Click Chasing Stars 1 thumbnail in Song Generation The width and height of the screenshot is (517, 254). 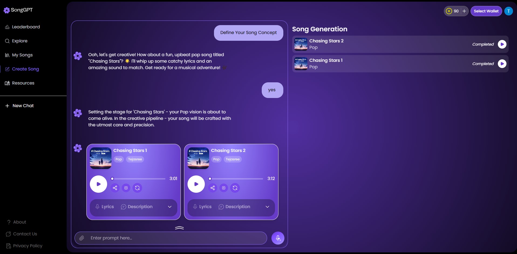(301, 64)
